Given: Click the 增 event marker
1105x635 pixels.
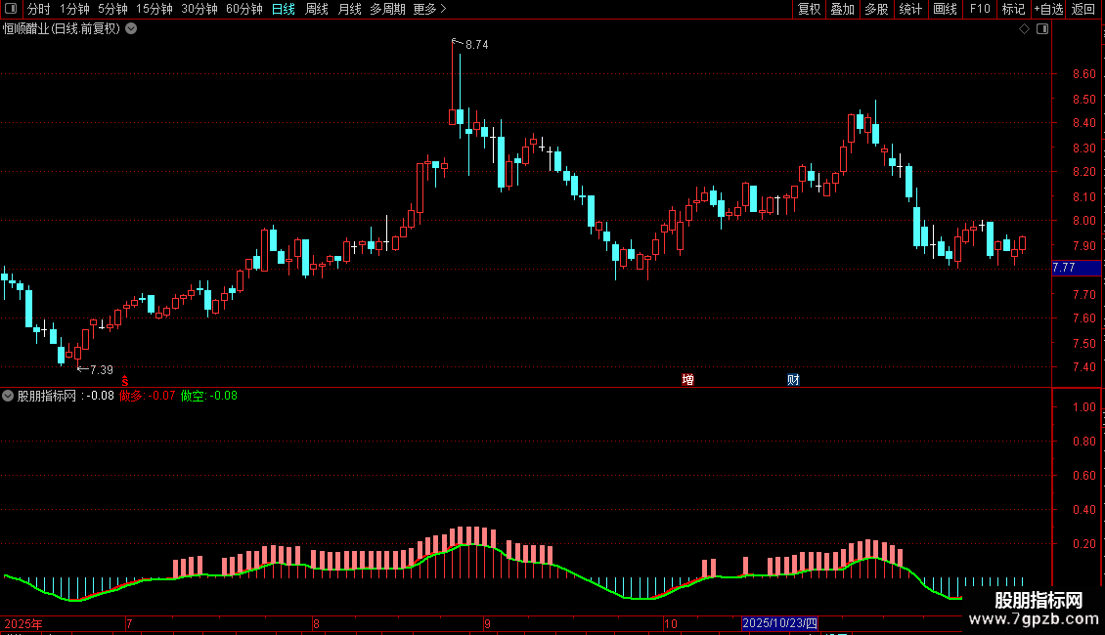Looking at the screenshot, I should (x=687, y=379).
